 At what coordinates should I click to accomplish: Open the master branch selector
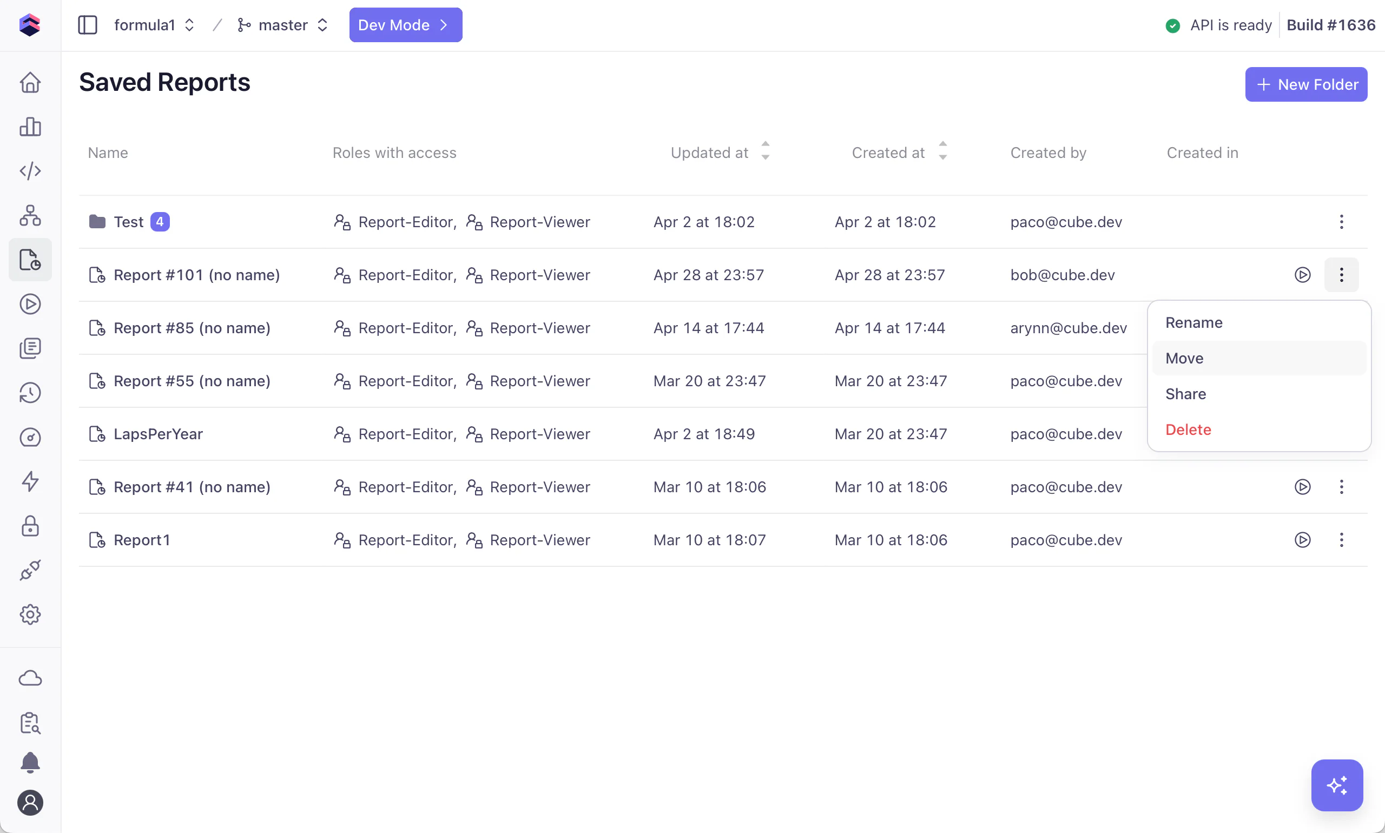coord(282,25)
